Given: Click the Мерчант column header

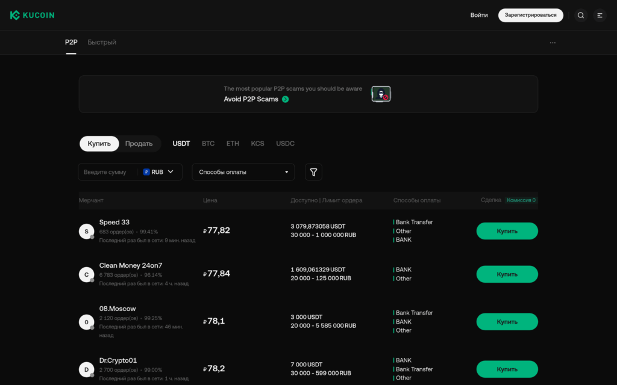Looking at the screenshot, I should (x=91, y=200).
